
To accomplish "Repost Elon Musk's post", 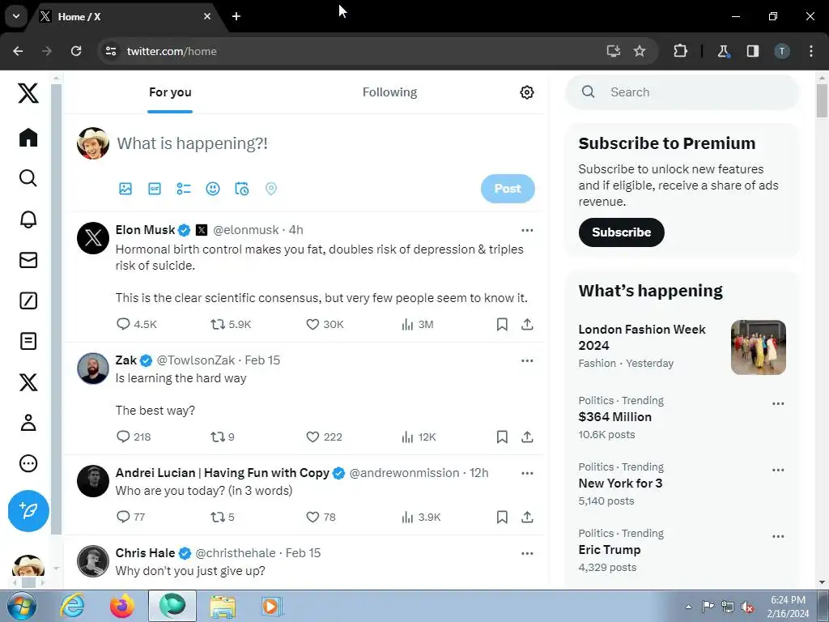I will point(218,324).
